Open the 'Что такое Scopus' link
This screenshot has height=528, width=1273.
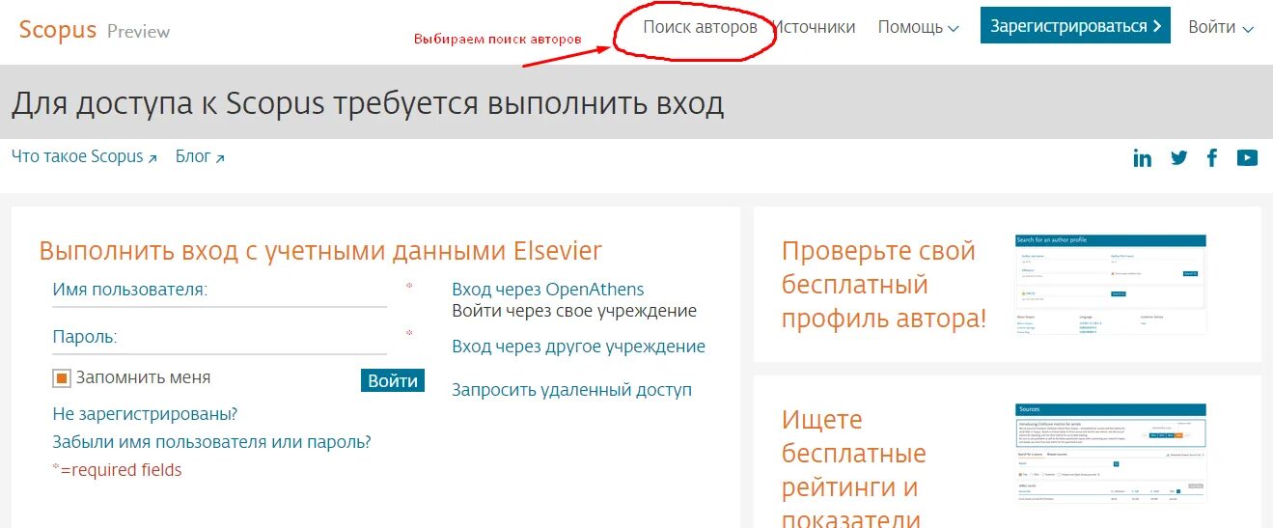coord(84,156)
